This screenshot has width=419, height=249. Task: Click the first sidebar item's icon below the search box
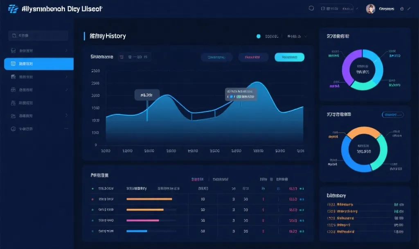pyautogui.click(x=13, y=51)
